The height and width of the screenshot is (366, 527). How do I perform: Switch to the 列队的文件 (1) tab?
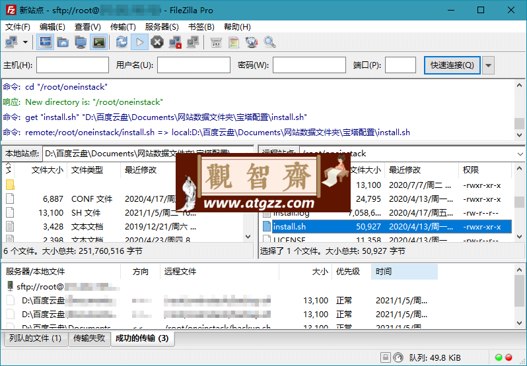36,338
